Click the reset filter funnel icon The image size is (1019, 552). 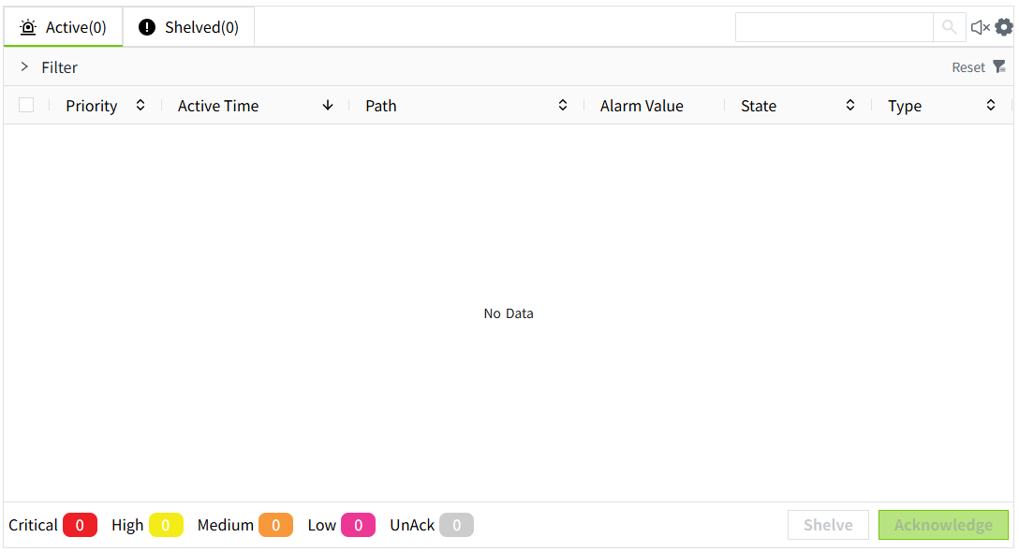tap(999, 66)
